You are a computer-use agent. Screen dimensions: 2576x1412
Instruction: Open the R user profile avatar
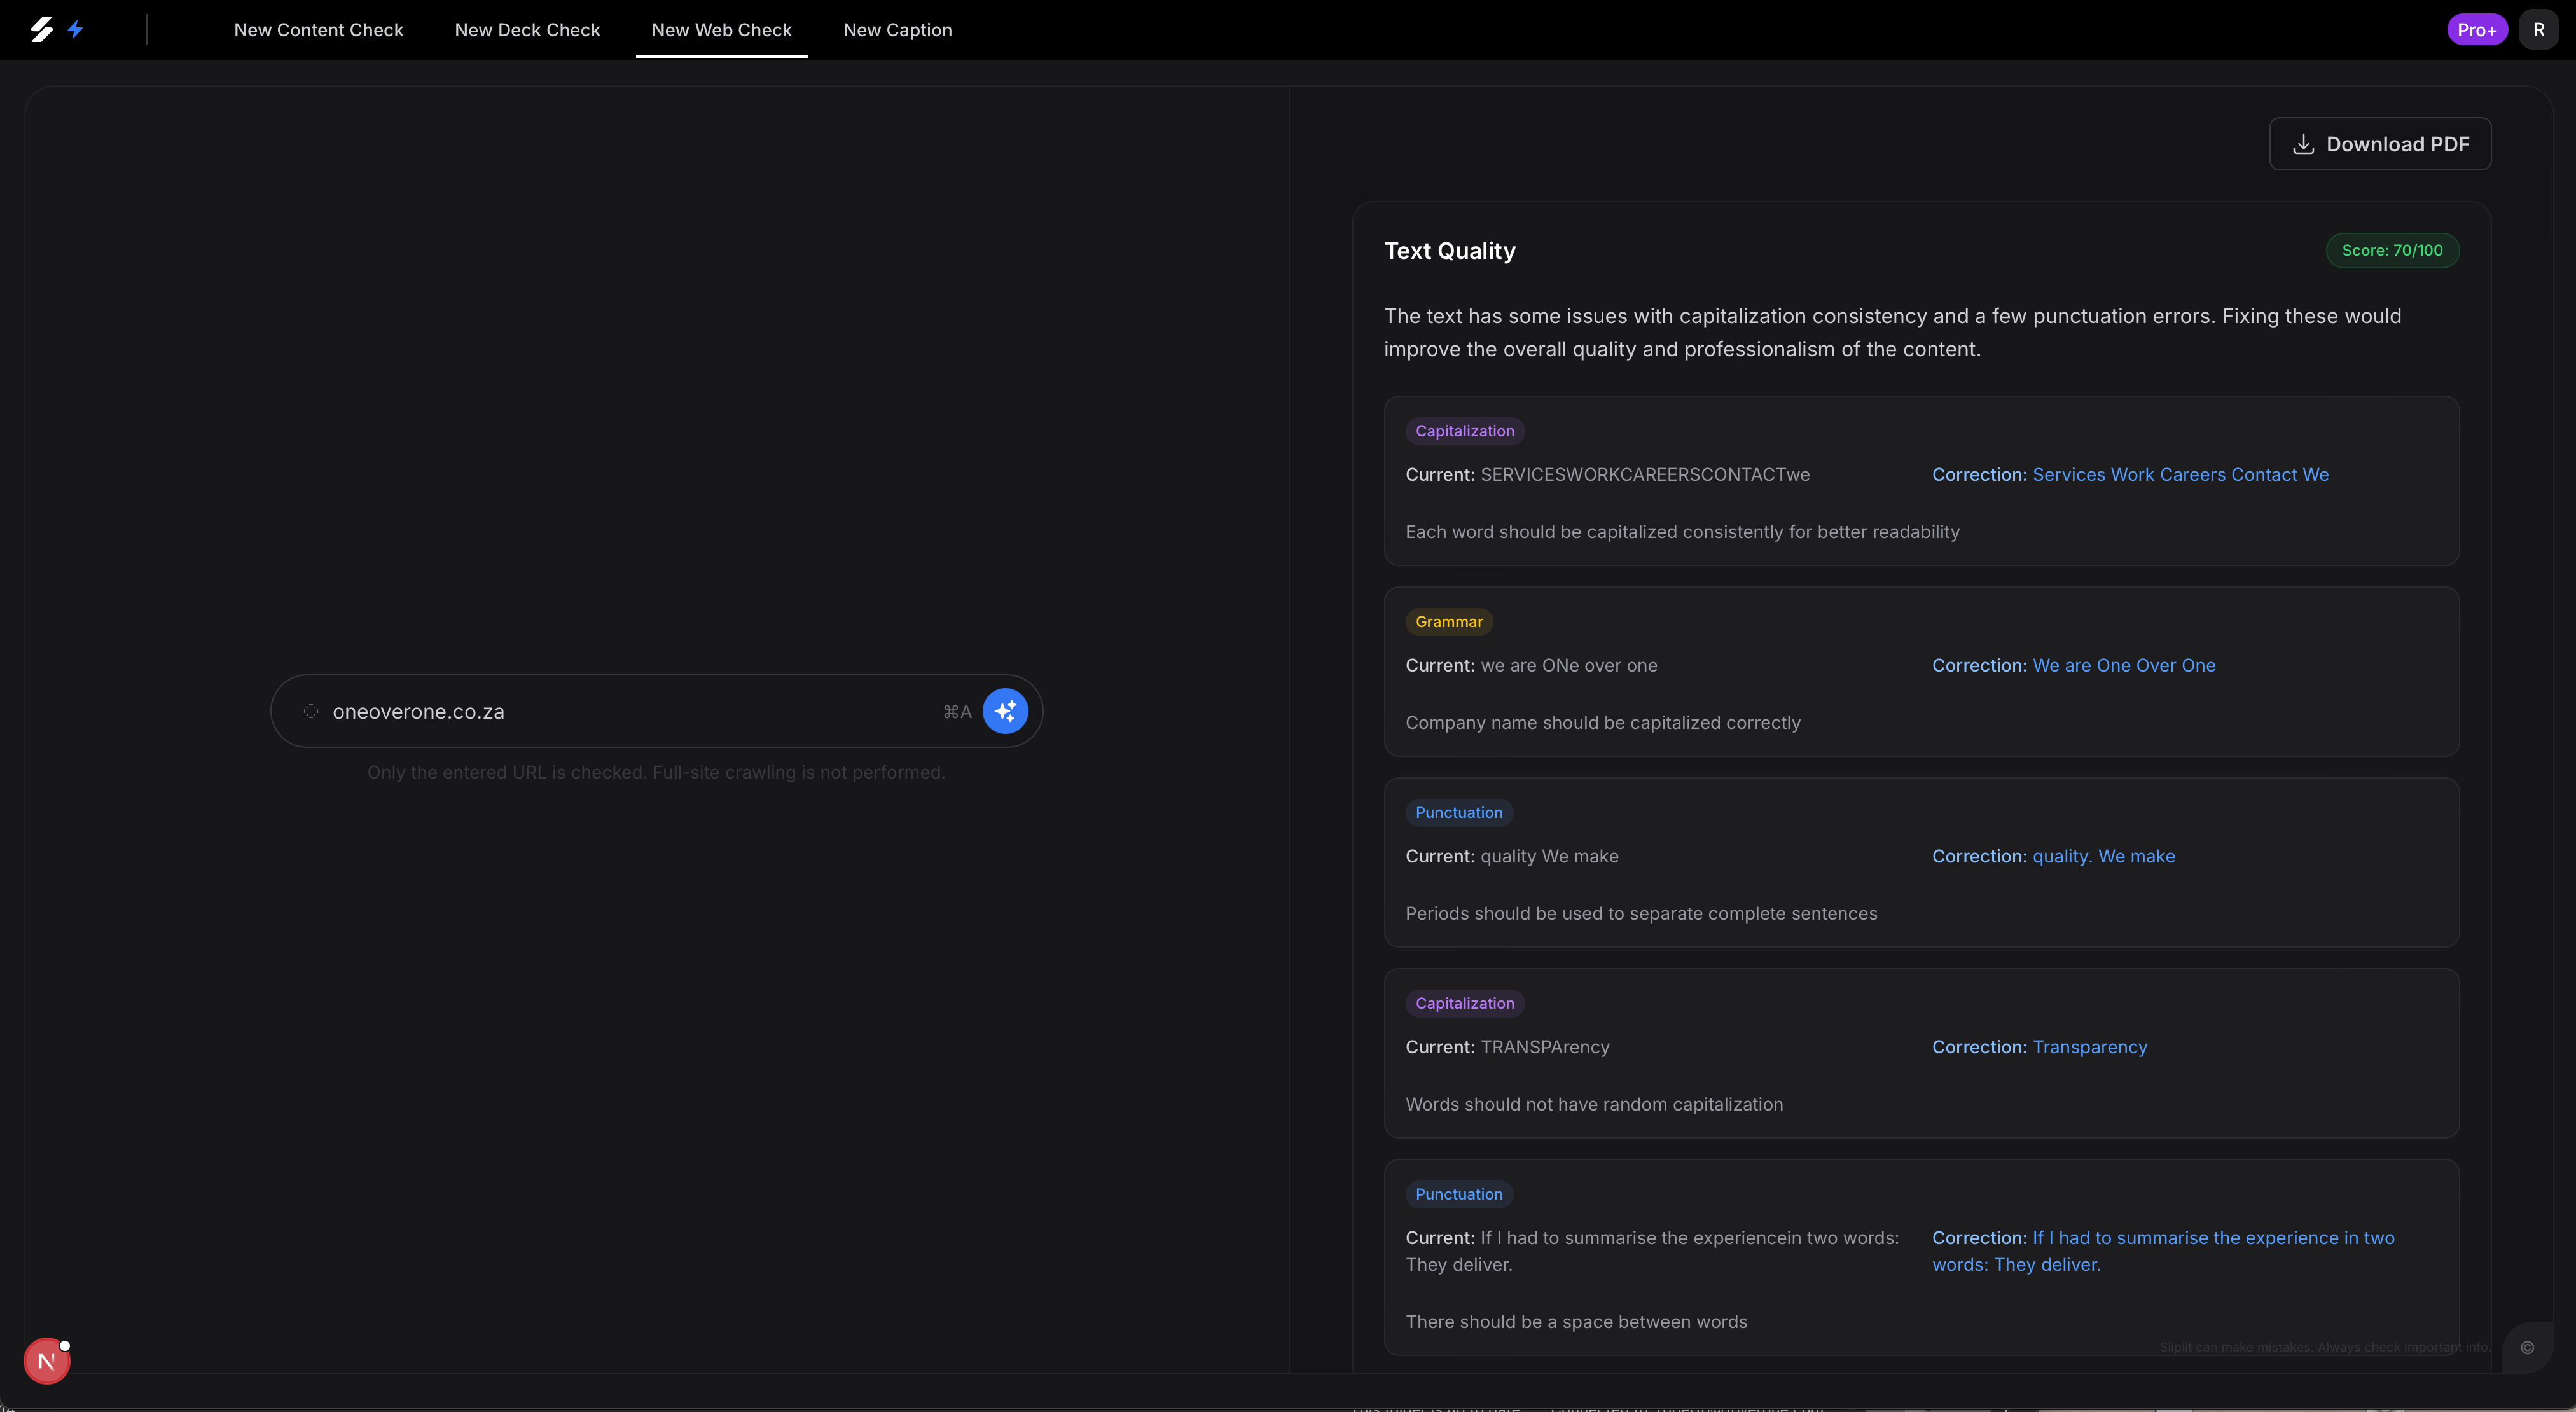coord(2538,29)
